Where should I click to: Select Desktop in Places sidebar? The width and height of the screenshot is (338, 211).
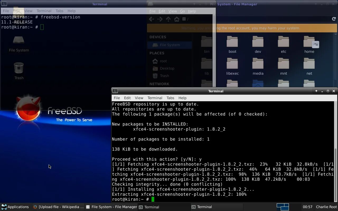tap(170, 68)
